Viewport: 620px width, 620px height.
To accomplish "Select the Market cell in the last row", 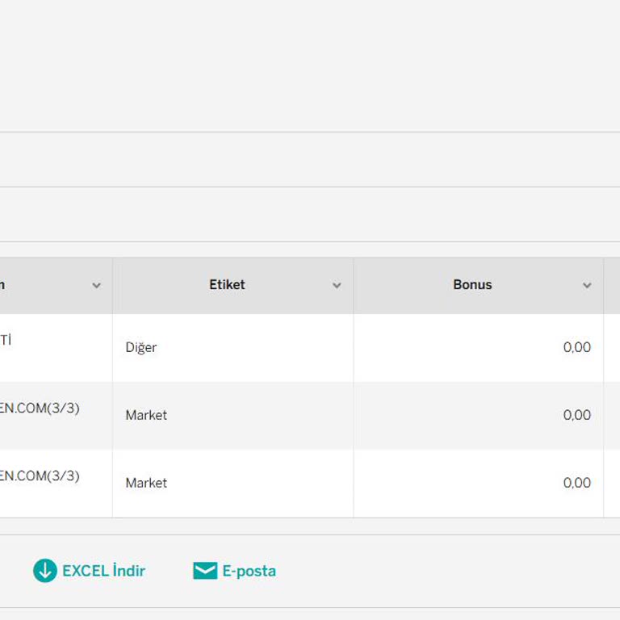I will click(x=232, y=483).
